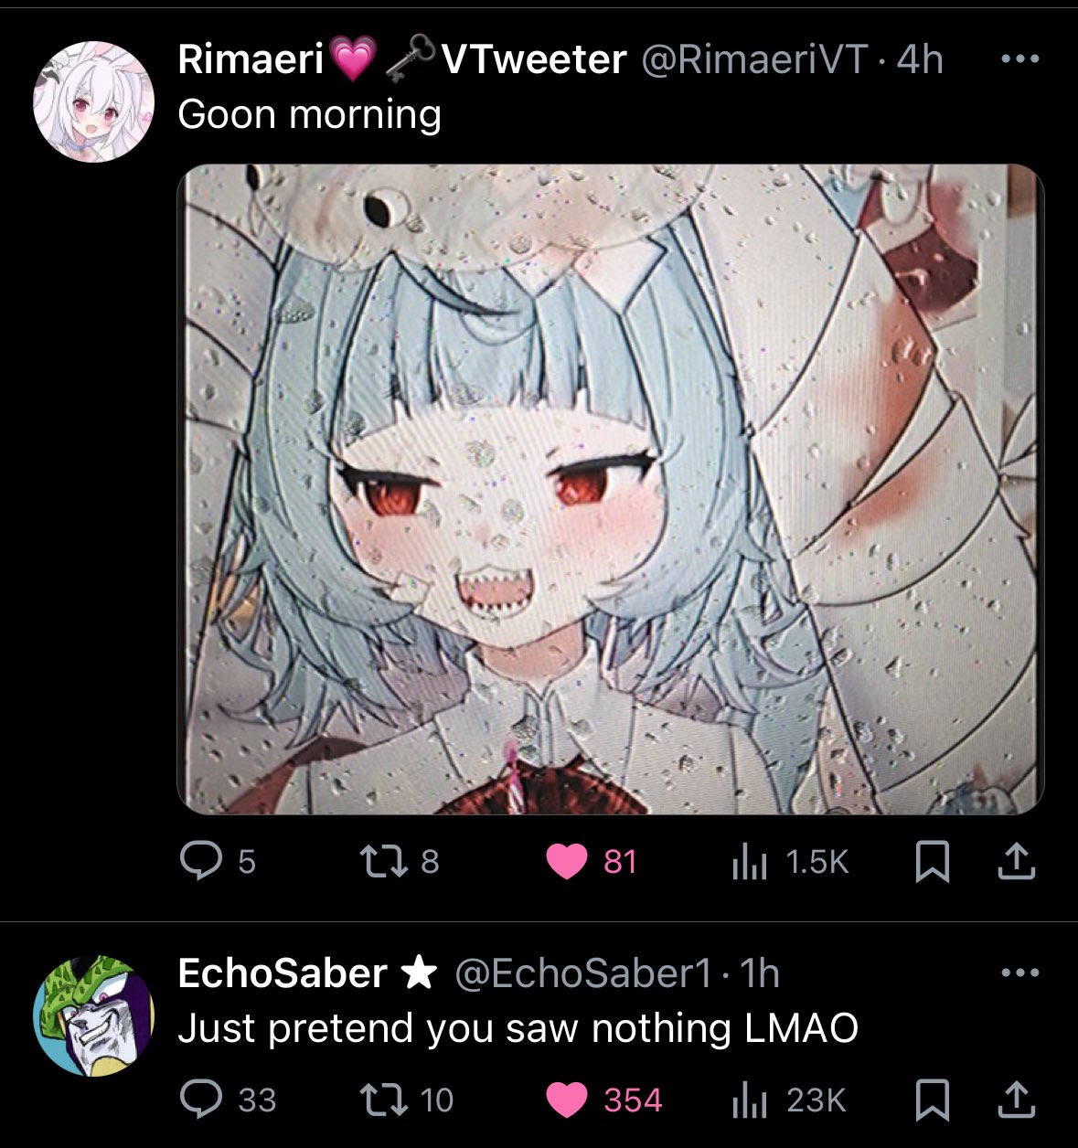Open the @RimaeriVT handle link
Viewport: 1078px width, 1148px height.
click(754, 59)
